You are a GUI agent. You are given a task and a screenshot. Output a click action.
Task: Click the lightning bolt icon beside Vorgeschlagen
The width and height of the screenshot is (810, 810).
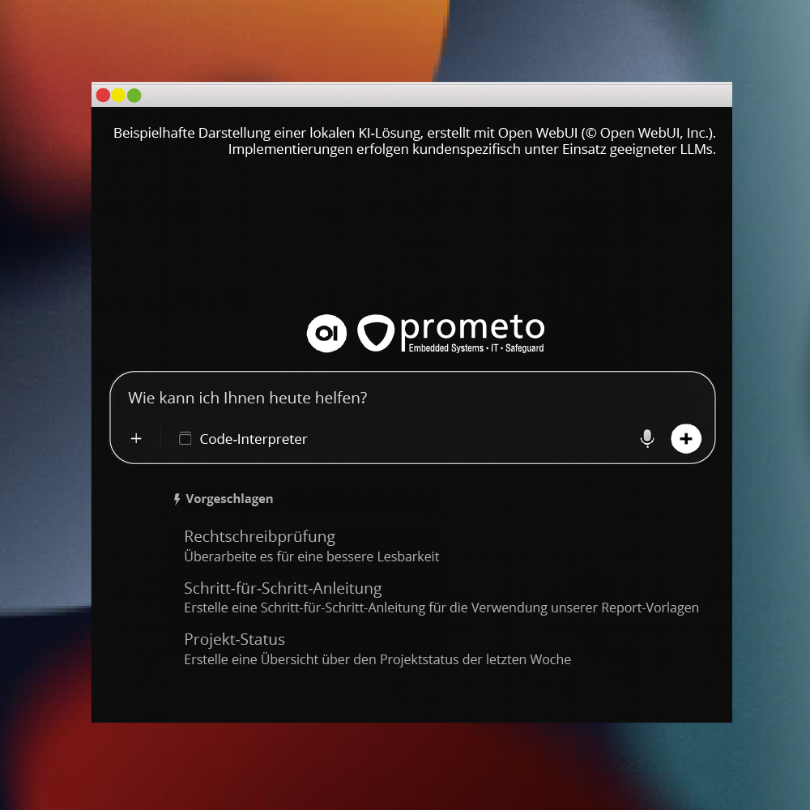(177, 500)
